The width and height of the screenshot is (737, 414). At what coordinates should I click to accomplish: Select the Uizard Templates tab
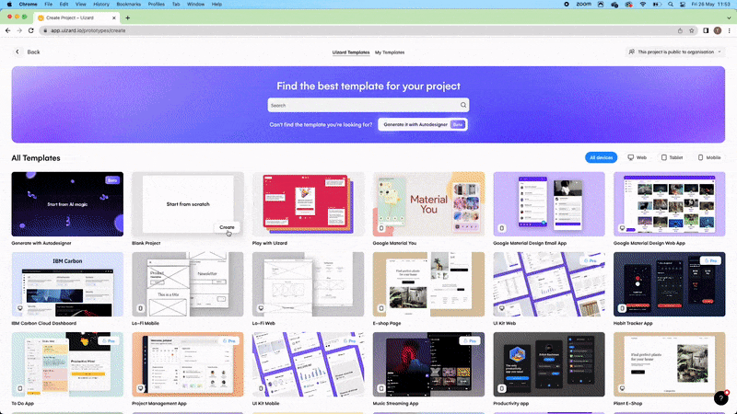pos(351,52)
